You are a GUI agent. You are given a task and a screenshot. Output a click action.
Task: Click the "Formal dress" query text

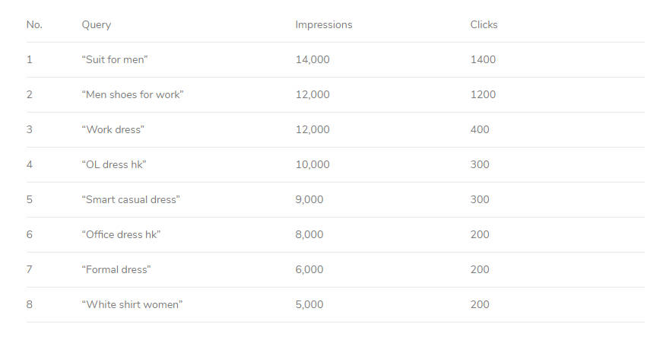pos(116,270)
